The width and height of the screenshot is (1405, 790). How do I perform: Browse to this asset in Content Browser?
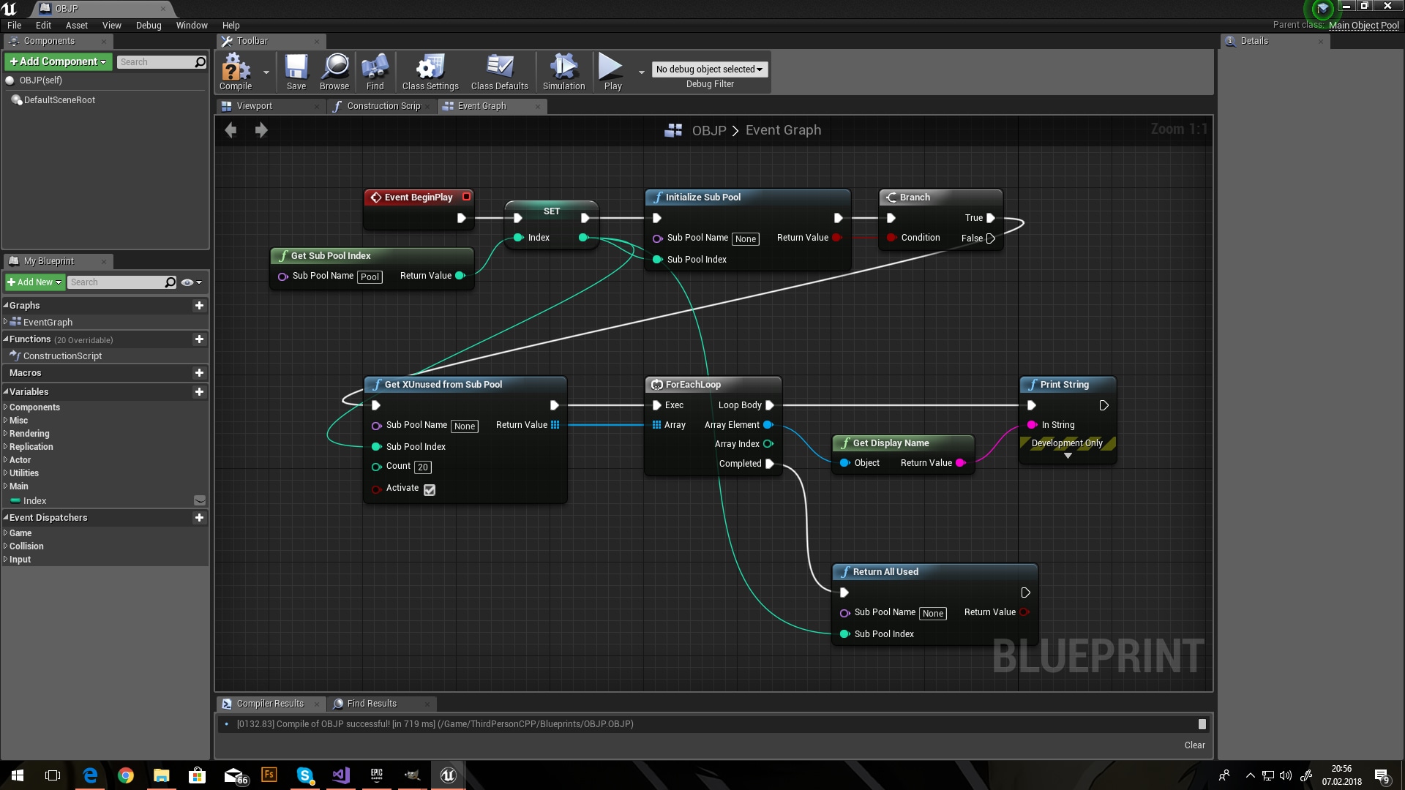pos(334,71)
